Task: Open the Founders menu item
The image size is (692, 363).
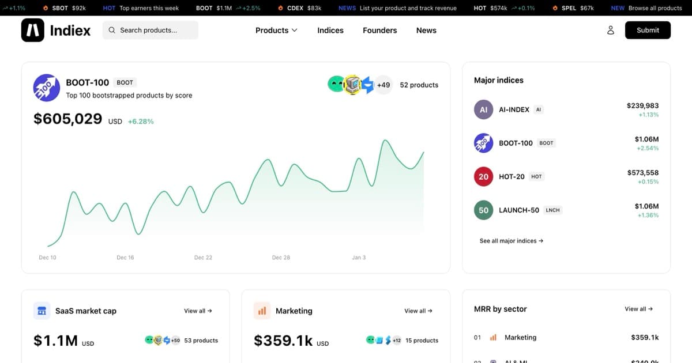Action: coord(379,30)
